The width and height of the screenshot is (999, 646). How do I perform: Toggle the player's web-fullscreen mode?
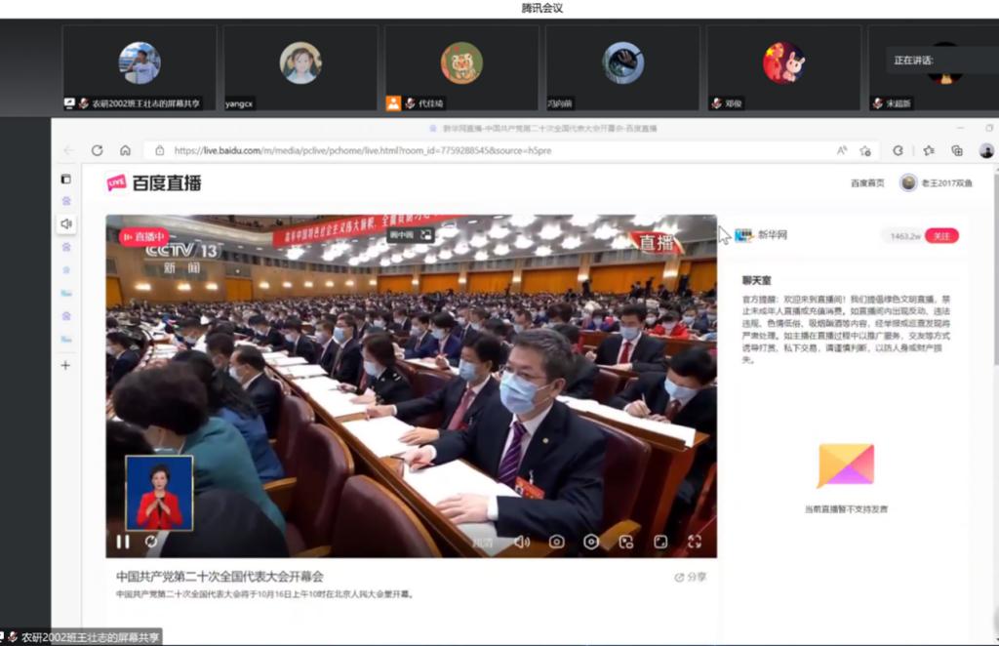[660, 542]
